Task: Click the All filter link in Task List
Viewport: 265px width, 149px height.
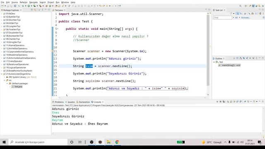Action: click(236, 17)
